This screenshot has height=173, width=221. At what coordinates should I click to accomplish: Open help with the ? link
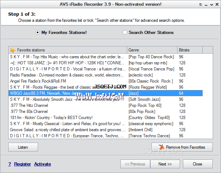(10, 164)
